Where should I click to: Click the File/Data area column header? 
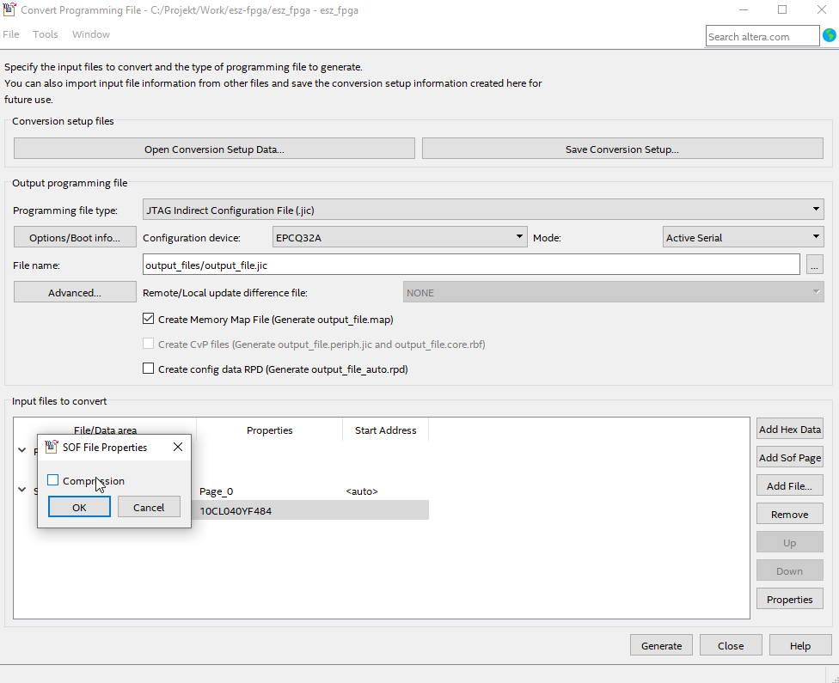[106, 430]
